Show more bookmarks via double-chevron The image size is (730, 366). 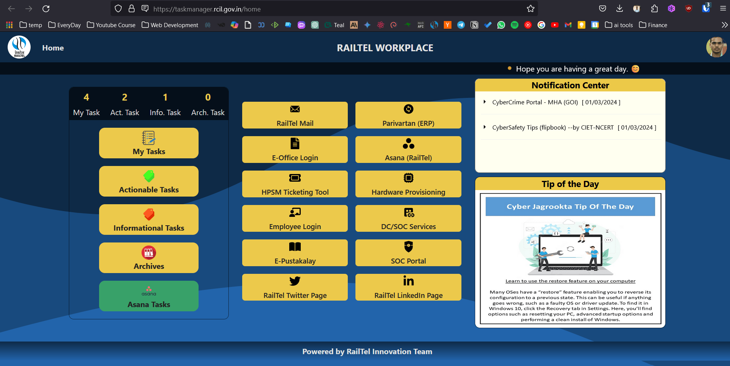coord(724,25)
